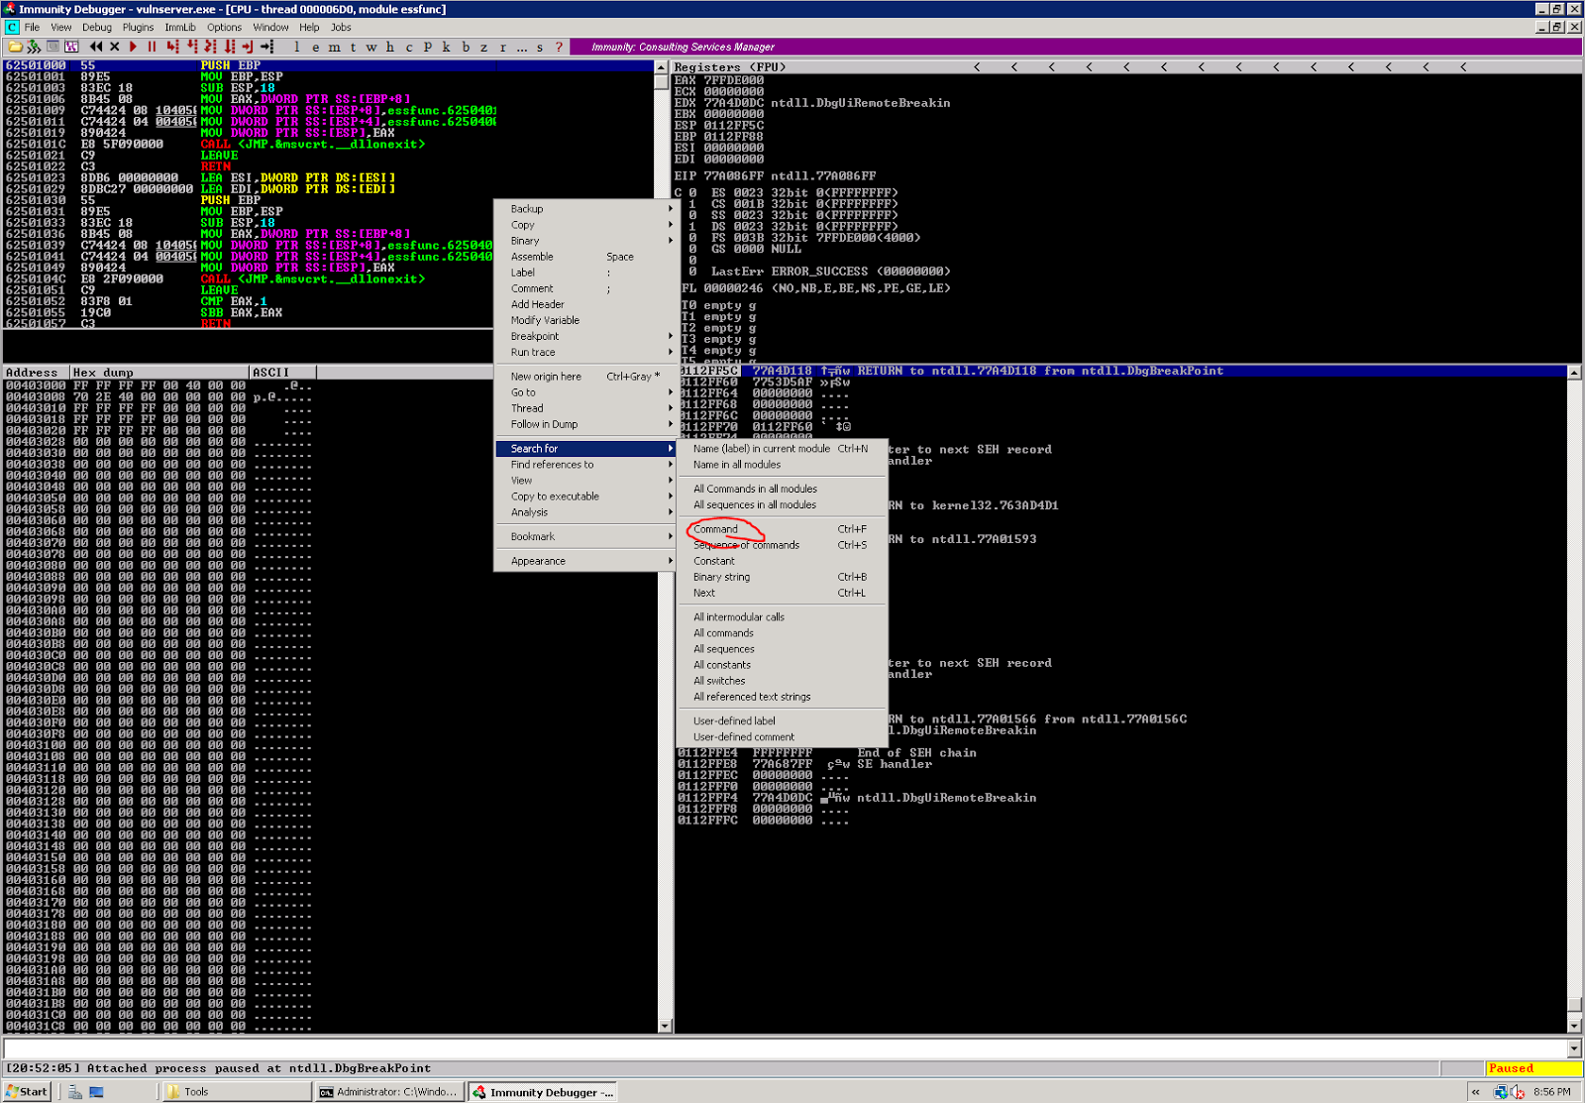Open Log window with 'l' toolbar letter
This screenshot has height=1103, width=1585.
point(296,47)
